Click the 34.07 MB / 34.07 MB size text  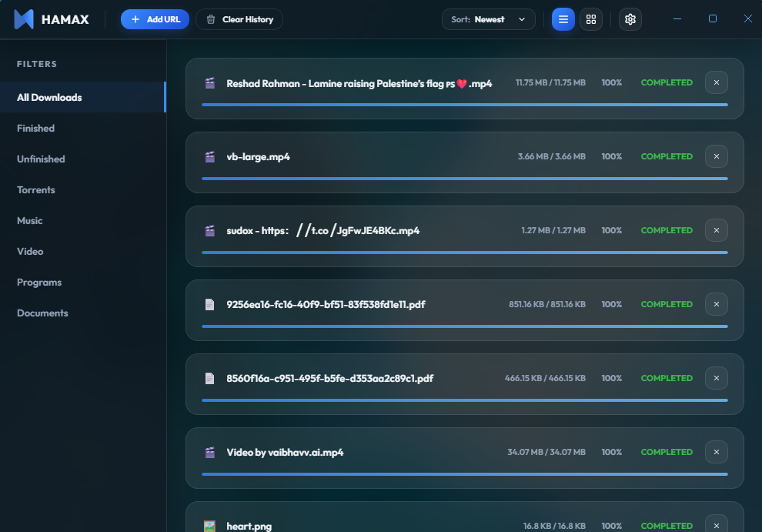(546, 452)
